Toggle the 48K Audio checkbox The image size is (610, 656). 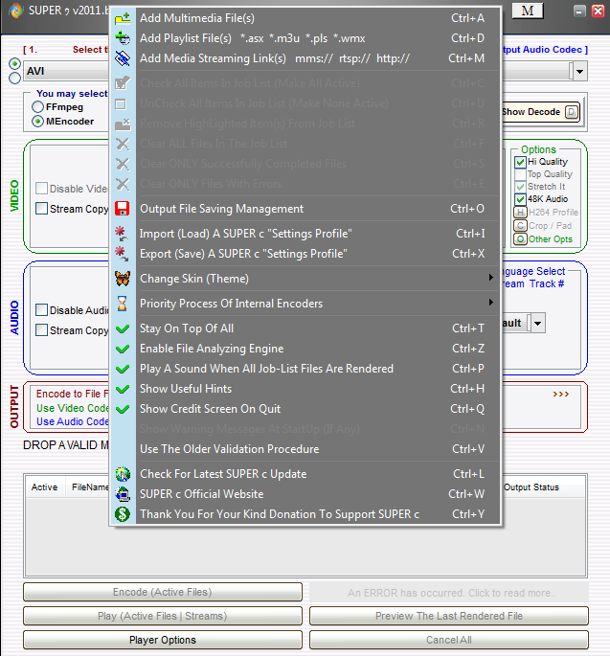[520, 199]
